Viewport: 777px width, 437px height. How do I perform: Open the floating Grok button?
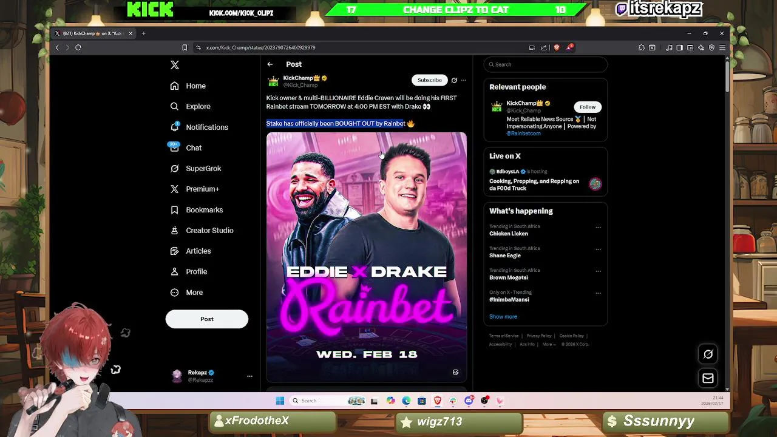[x=708, y=354]
